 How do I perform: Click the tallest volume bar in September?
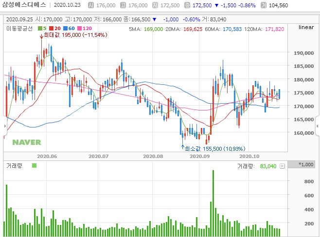click(x=213, y=203)
